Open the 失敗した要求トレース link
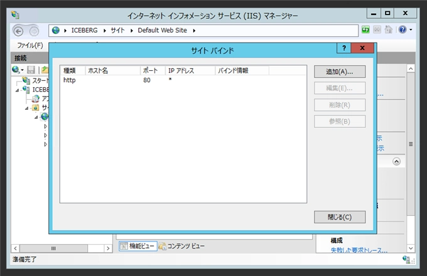 click(x=359, y=250)
